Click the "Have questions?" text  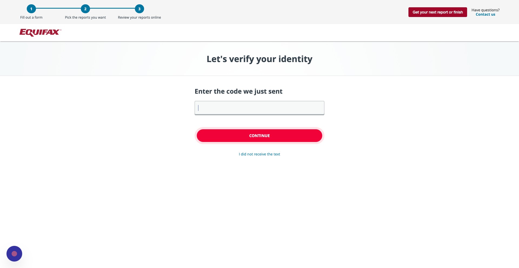tap(485, 10)
